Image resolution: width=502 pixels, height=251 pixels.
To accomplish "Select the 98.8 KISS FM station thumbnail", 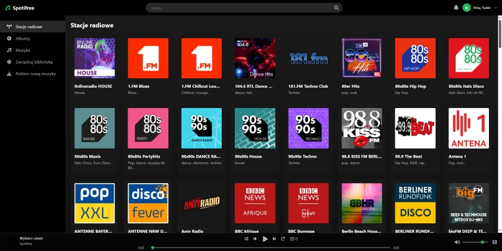I will point(361,128).
